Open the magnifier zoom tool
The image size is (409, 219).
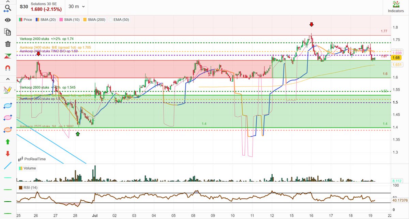coord(7,7)
